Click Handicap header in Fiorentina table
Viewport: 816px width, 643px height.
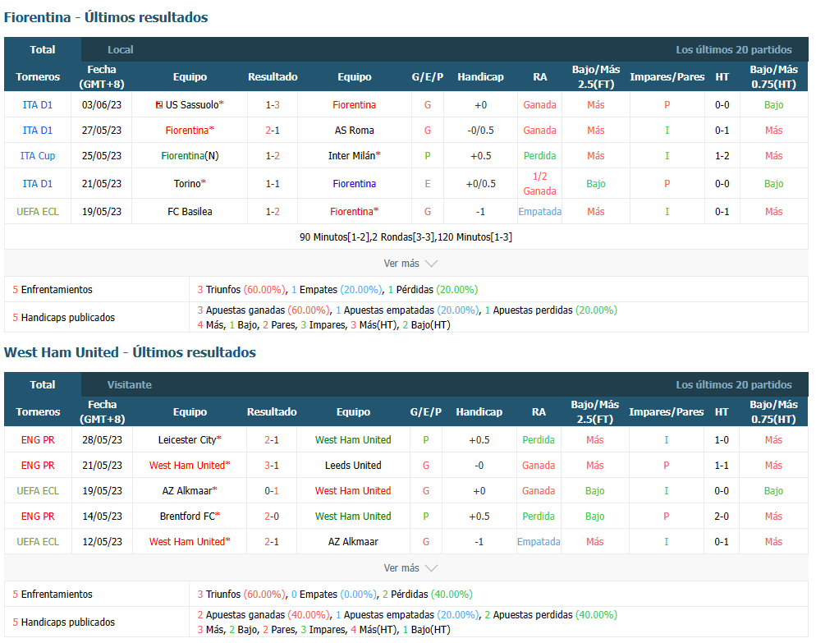coord(480,77)
